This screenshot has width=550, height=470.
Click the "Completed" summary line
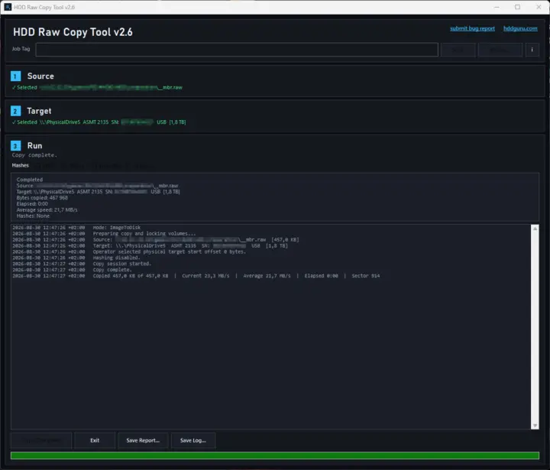pos(30,180)
